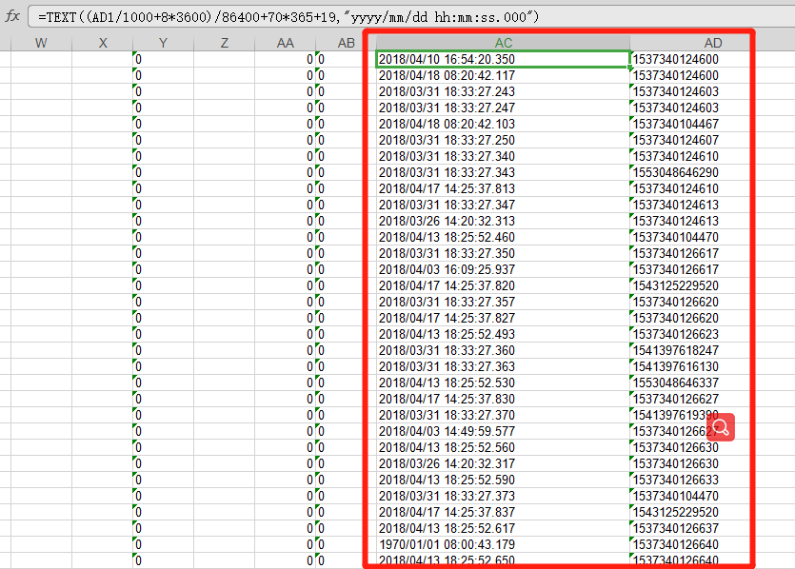Click timestamp cell 1537340126623

[x=712, y=334]
